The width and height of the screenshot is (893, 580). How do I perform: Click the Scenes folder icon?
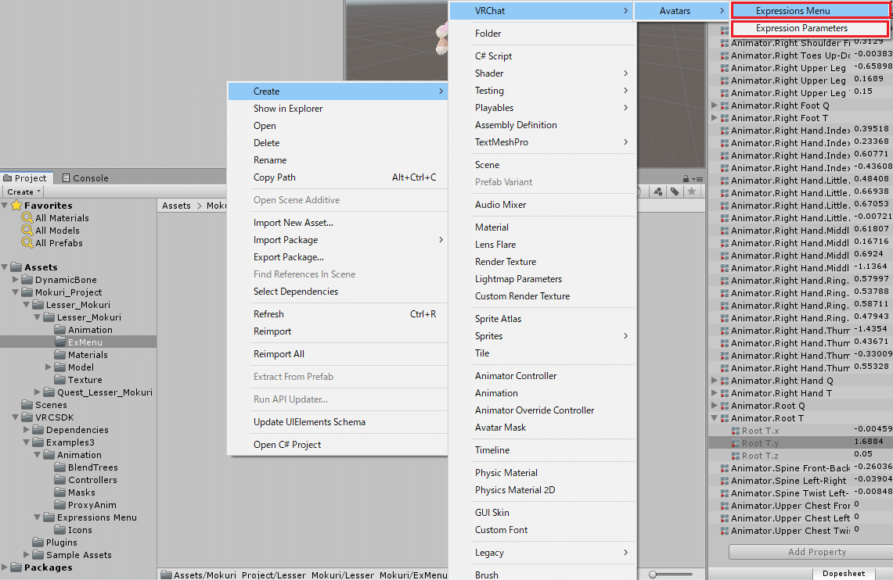(27, 404)
